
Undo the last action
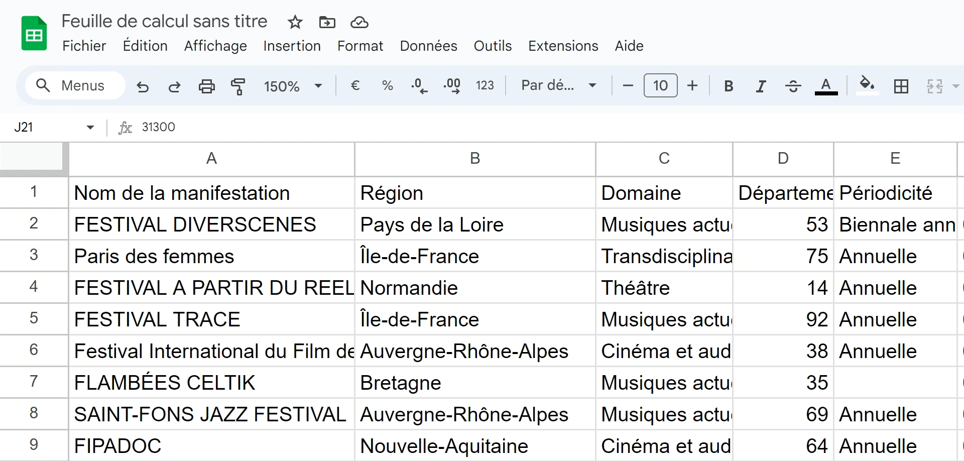click(x=143, y=86)
